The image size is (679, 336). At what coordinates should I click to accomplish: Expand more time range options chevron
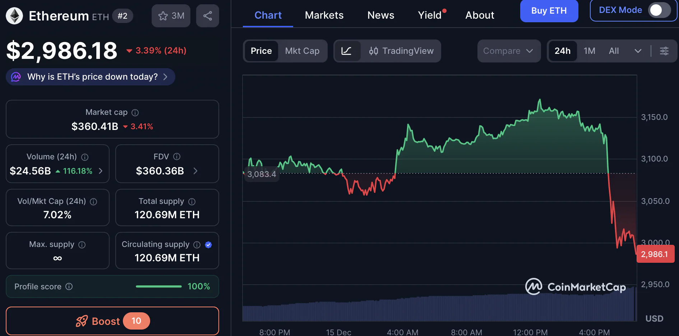coord(638,51)
